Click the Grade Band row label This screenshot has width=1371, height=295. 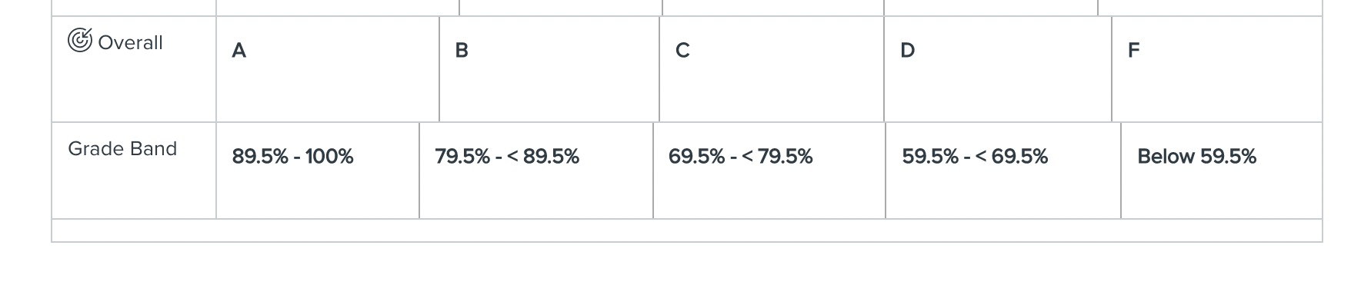[x=122, y=148]
